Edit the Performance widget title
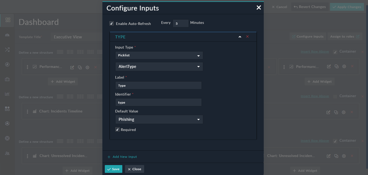Screen dimensions: 368x175 pyautogui.click(x=72, y=67)
